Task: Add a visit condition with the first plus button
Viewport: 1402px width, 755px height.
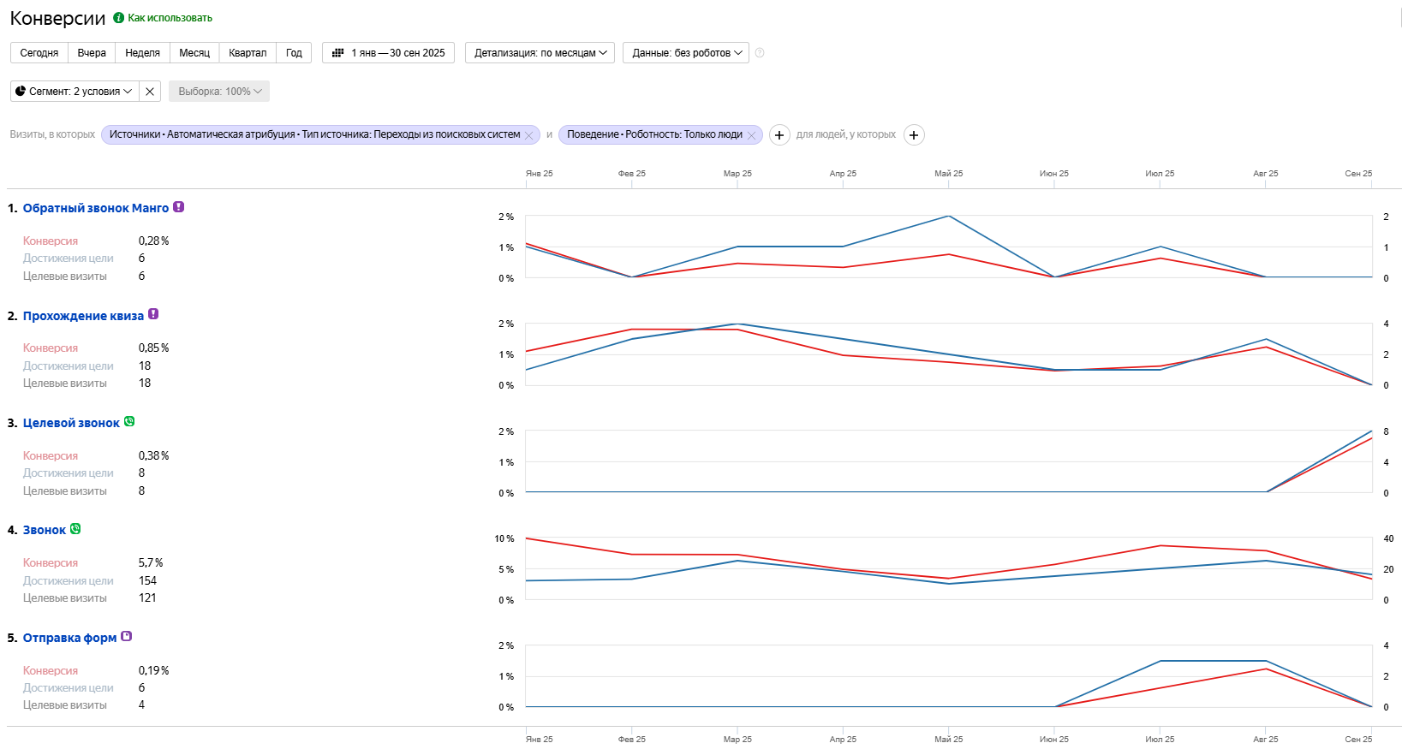Action: [779, 135]
